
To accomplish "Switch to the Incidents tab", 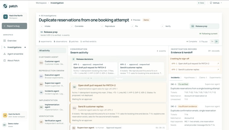I will (x=176, y=77).
